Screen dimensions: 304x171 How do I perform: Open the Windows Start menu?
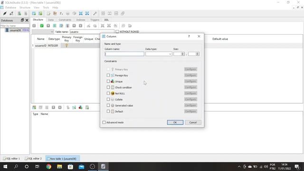[x=5, y=167]
